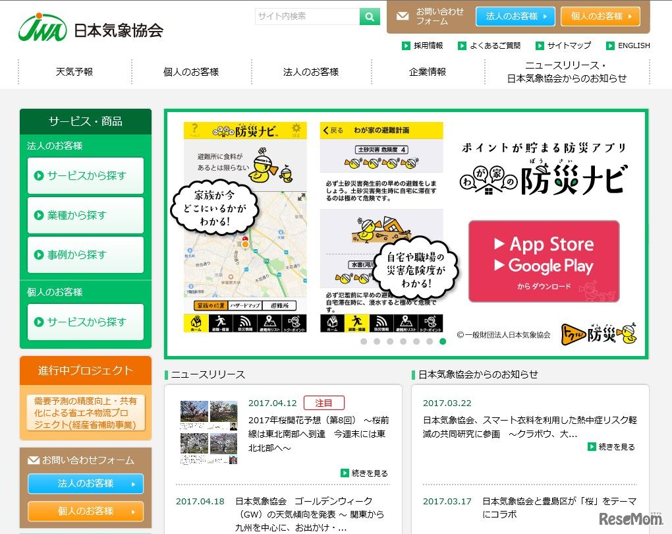Open the 事例から探す page
Image resolution: width=672 pixels, height=534 pixels.
[x=85, y=255]
